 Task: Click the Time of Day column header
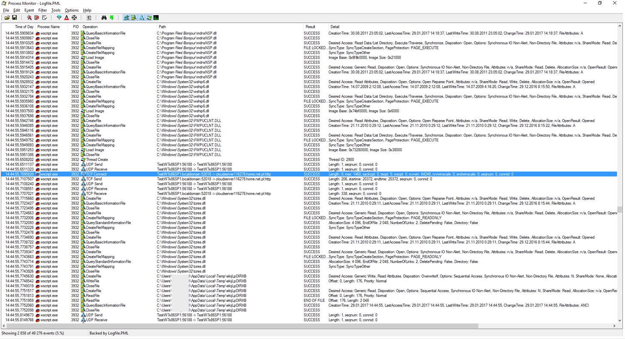click(24, 27)
